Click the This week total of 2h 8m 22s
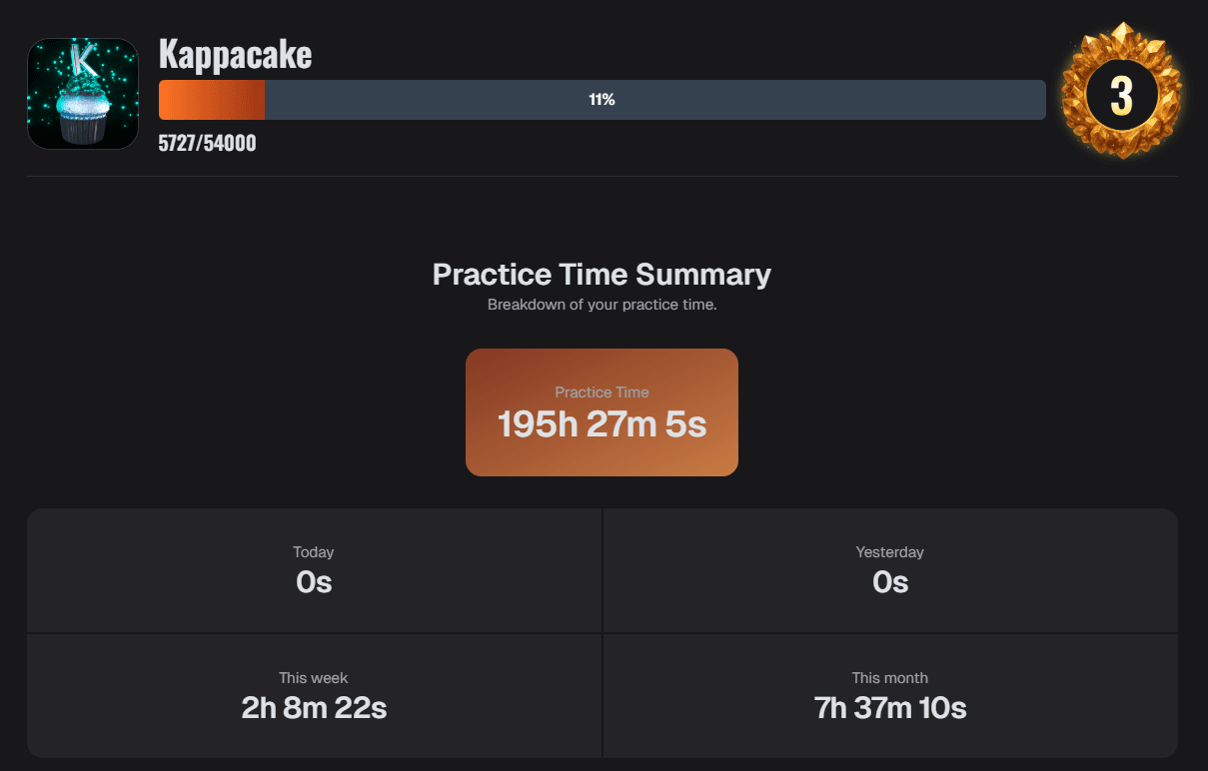 pyautogui.click(x=314, y=708)
